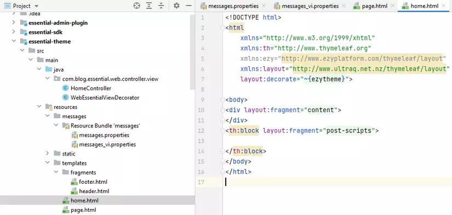Open the HomeController class
The height and width of the screenshot is (215, 452).
tap(91, 88)
